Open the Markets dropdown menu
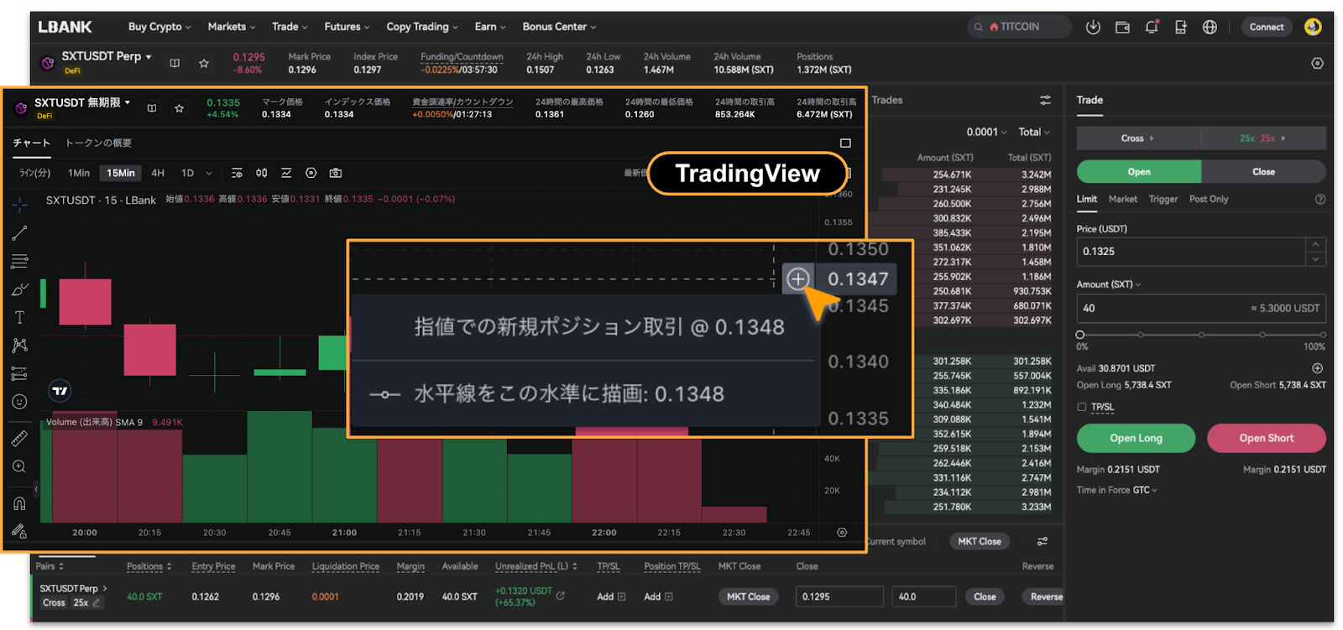Image resolution: width=1343 pixels, height=630 pixels. point(232,27)
